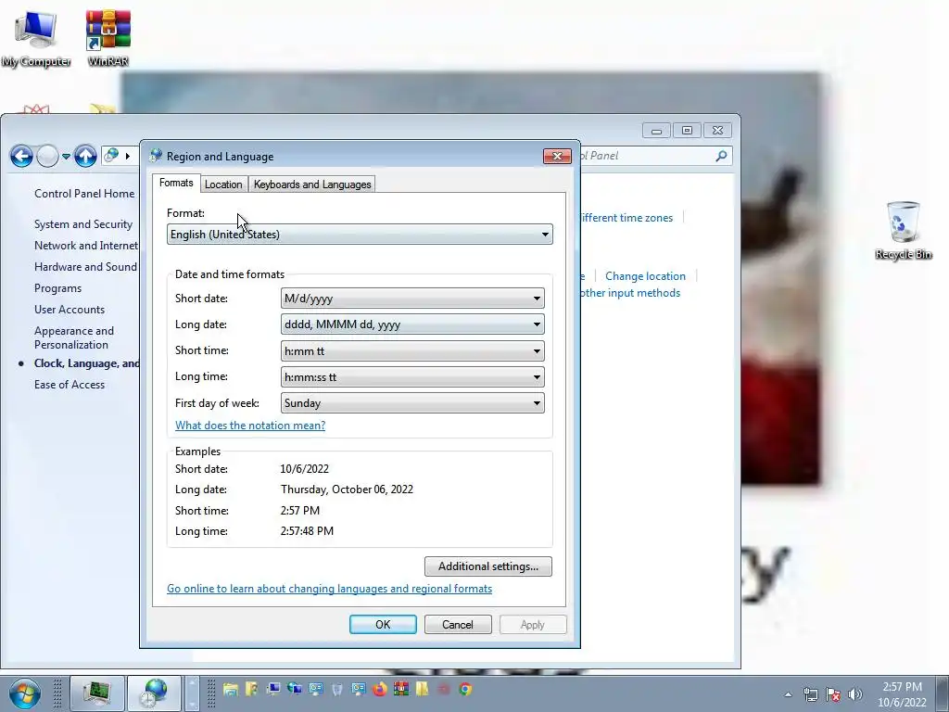Switch to the Formats tab
This screenshot has width=949, height=712.
click(176, 183)
